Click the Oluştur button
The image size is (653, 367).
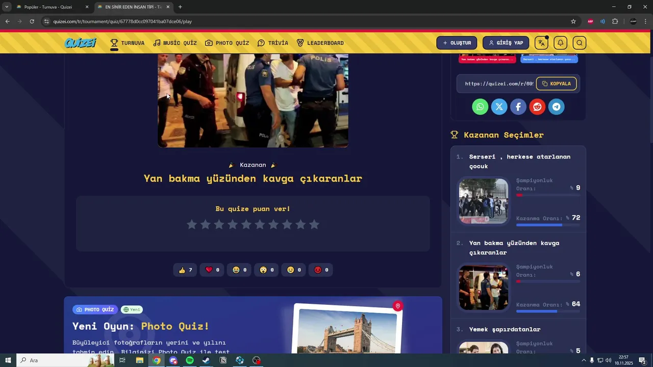[x=457, y=43]
